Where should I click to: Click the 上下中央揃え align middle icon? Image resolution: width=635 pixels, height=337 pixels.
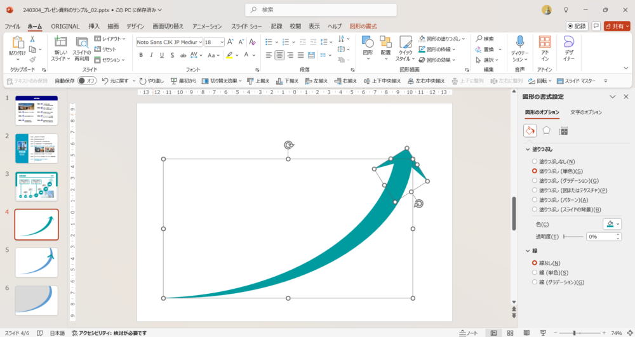(381, 81)
